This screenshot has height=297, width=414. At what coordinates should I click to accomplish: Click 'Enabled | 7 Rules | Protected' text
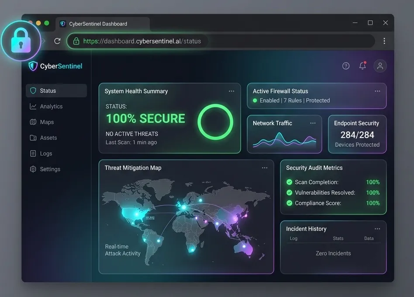(x=295, y=100)
